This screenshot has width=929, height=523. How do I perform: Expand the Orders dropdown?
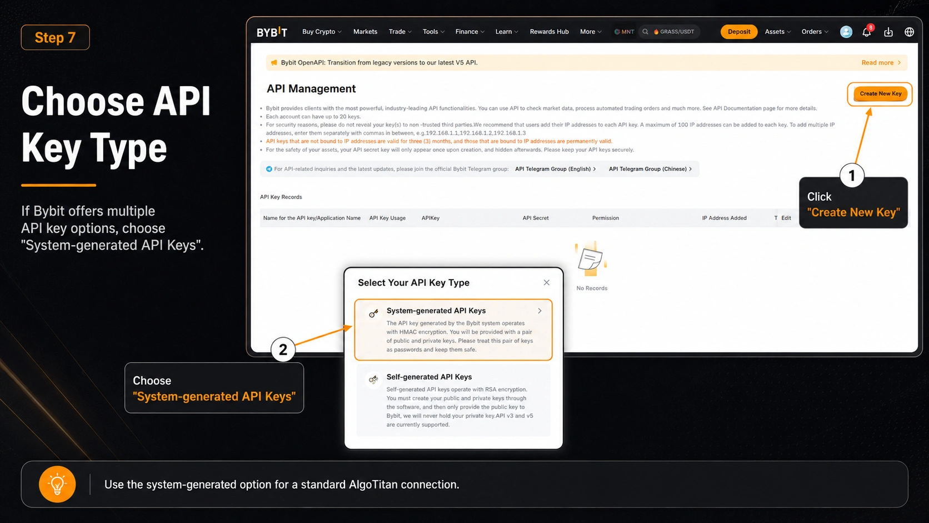click(x=815, y=32)
